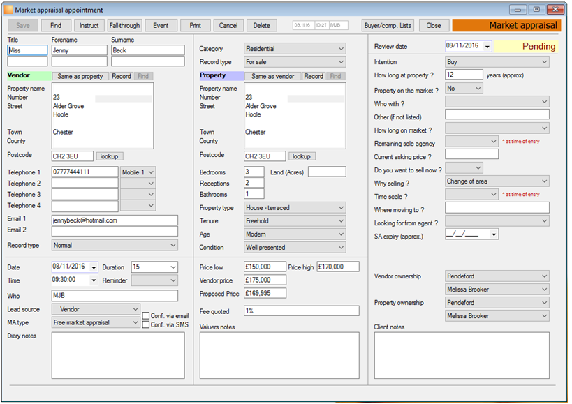This screenshot has width=572, height=404.
Task: Click the Instruct button
Action: click(x=89, y=26)
